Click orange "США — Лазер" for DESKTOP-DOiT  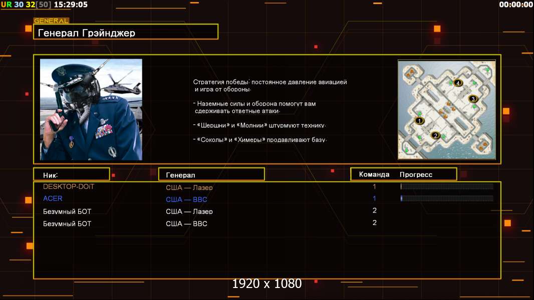(189, 187)
